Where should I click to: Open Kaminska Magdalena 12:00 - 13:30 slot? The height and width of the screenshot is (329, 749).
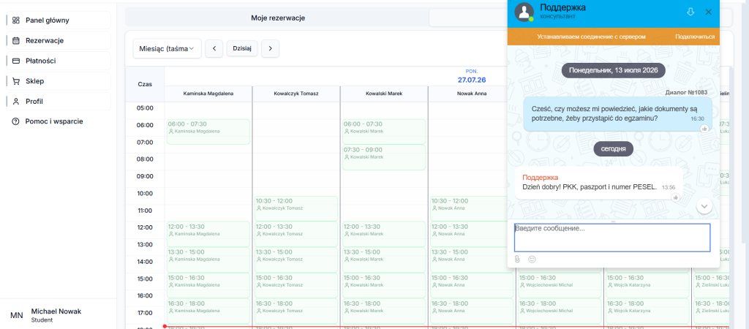point(208,234)
